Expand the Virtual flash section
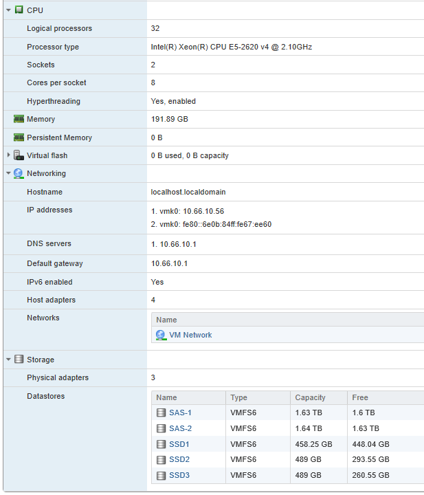This screenshot has height=495, width=424. tap(8, 155)
